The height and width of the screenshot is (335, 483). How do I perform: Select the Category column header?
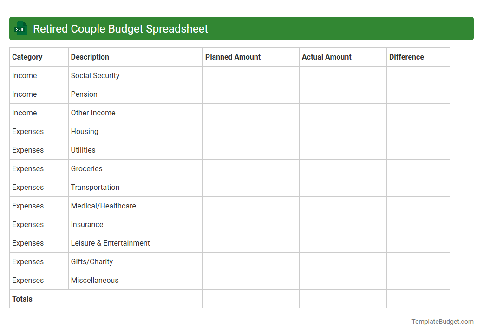26,57
